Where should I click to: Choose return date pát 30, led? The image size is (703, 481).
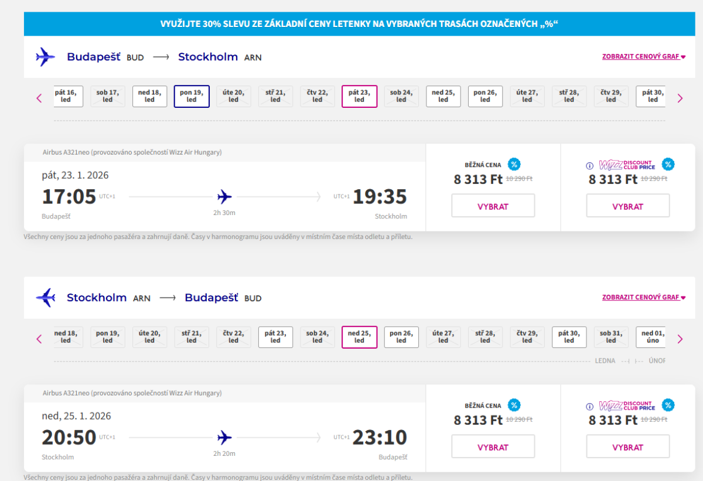click(569, 337)
